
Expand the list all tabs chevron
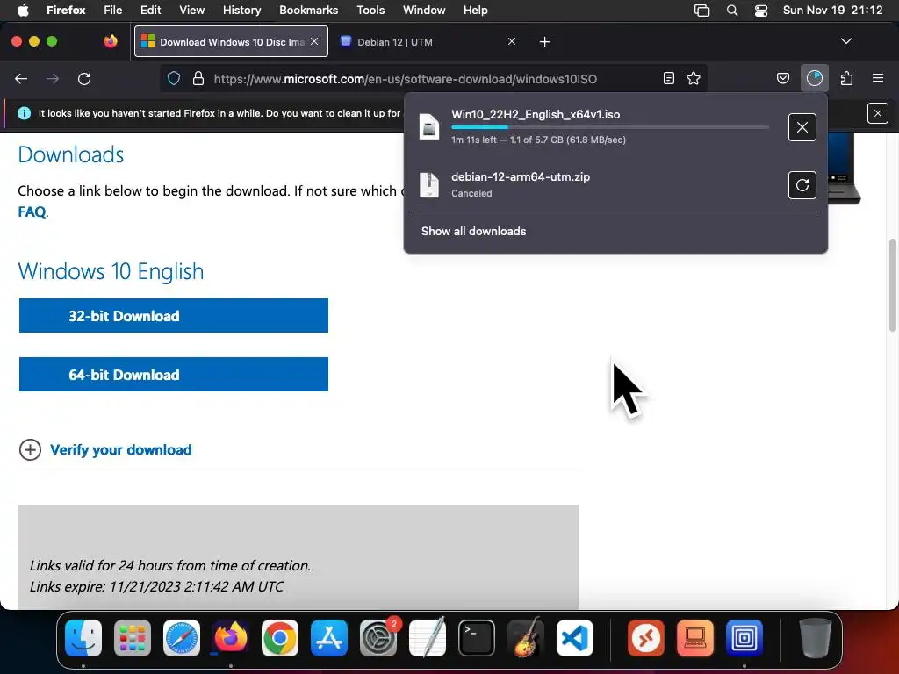click(845, 41)
